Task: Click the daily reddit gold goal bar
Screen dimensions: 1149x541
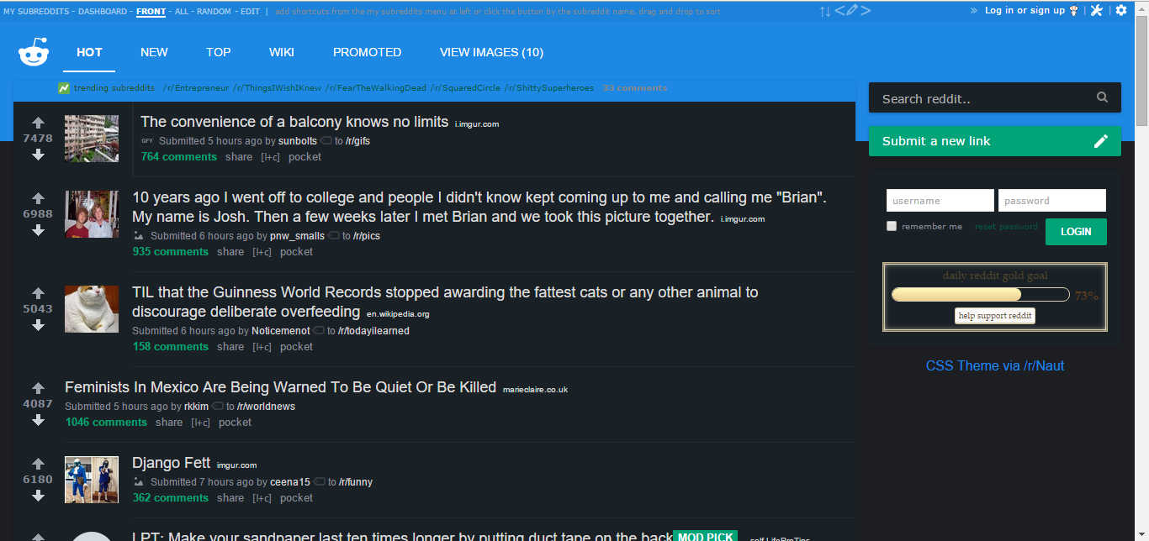Action: [980, 295]
